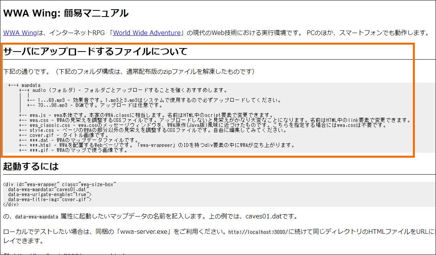This screenshot has width=436, height=255.
Task: Click the heading 'WWA Wing: 簡易マニュアル'
Action: pyautogui.click(x=65, y=13)
